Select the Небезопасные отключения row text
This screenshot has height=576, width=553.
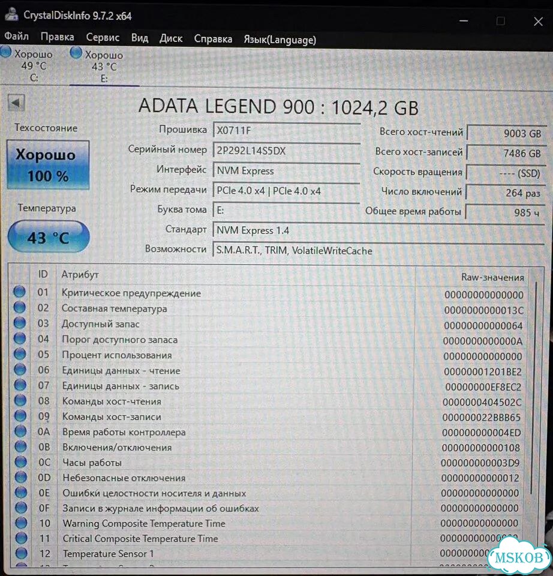124,478
